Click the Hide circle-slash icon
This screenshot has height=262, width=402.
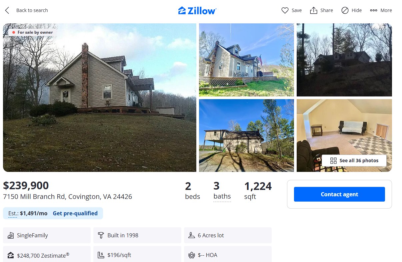tap(345, 10)
